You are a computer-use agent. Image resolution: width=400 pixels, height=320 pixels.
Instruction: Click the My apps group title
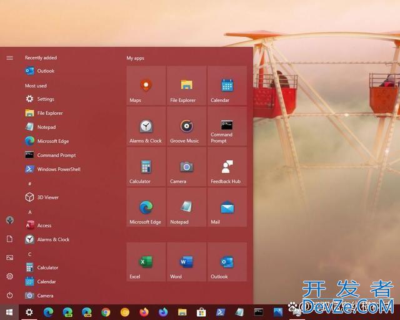click(x=135, y=58)
